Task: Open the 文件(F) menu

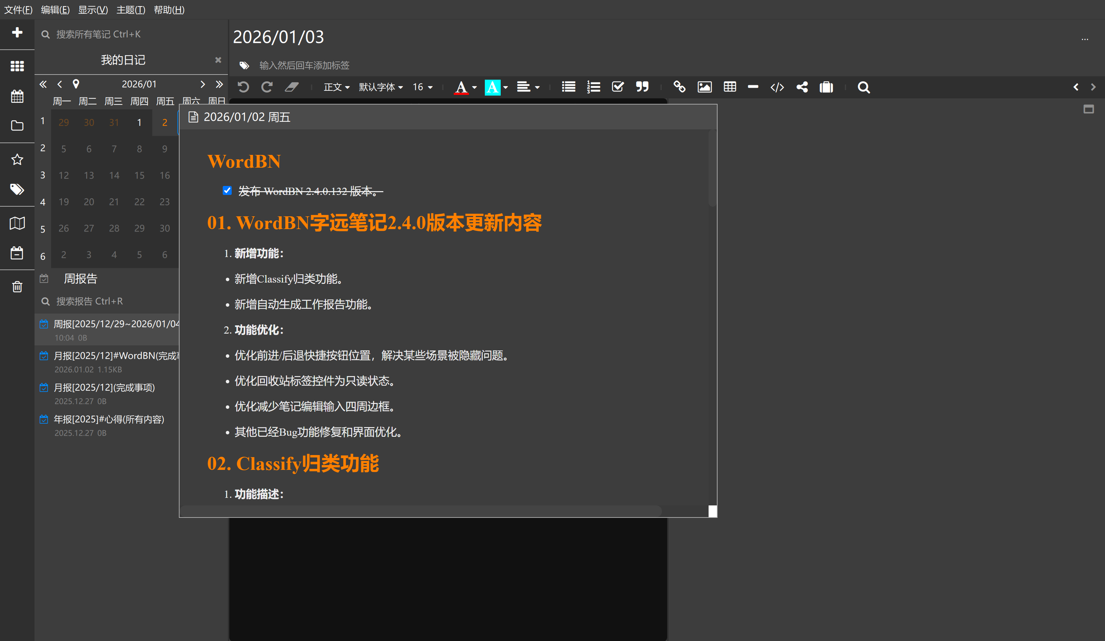Action: tap(18, 10)
